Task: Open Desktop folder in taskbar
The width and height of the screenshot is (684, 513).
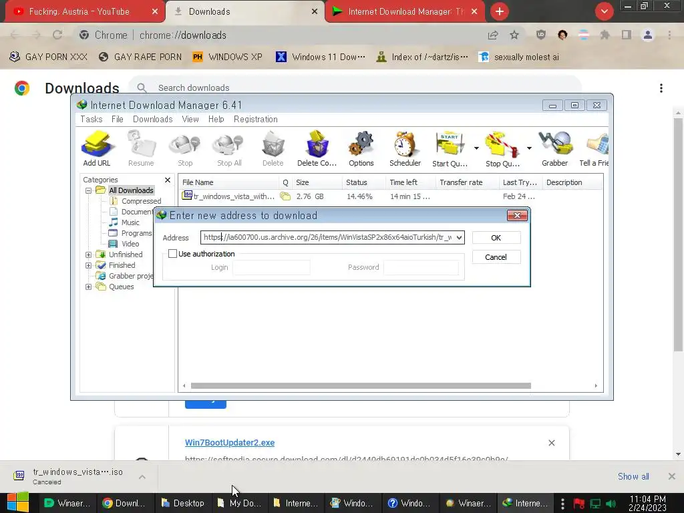Action: pyautogui.click(x=183, y=503)
